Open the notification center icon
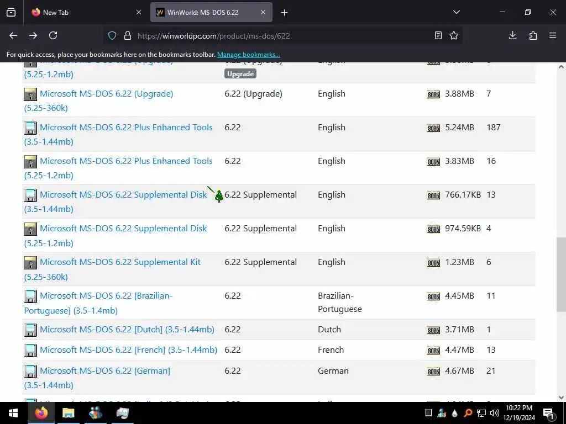566x424 pixels. pos(548,413)
